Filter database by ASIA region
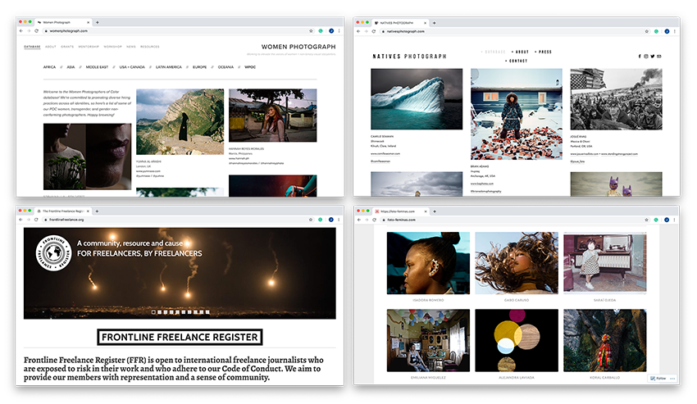Image resolution: width=697 pixels, height=404 pixels. (71, 67)
